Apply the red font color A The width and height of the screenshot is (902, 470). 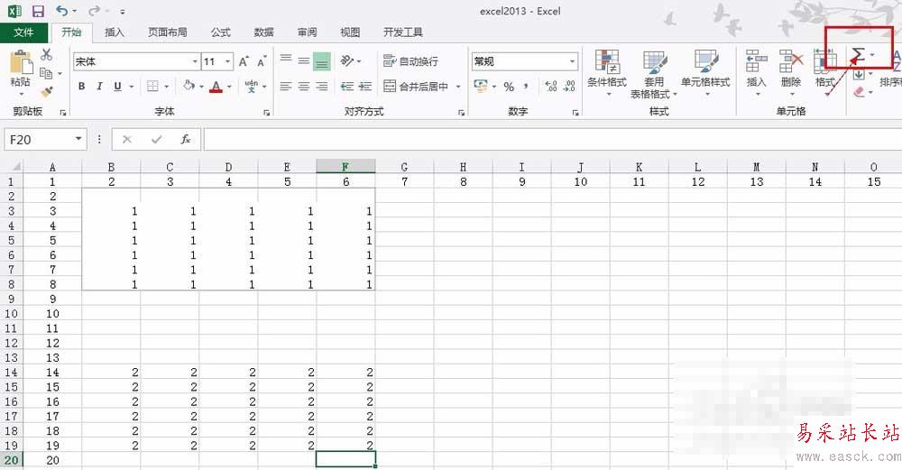tap(216, 87)
